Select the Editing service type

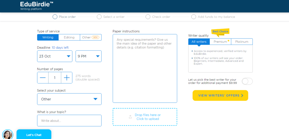[69, 38]
